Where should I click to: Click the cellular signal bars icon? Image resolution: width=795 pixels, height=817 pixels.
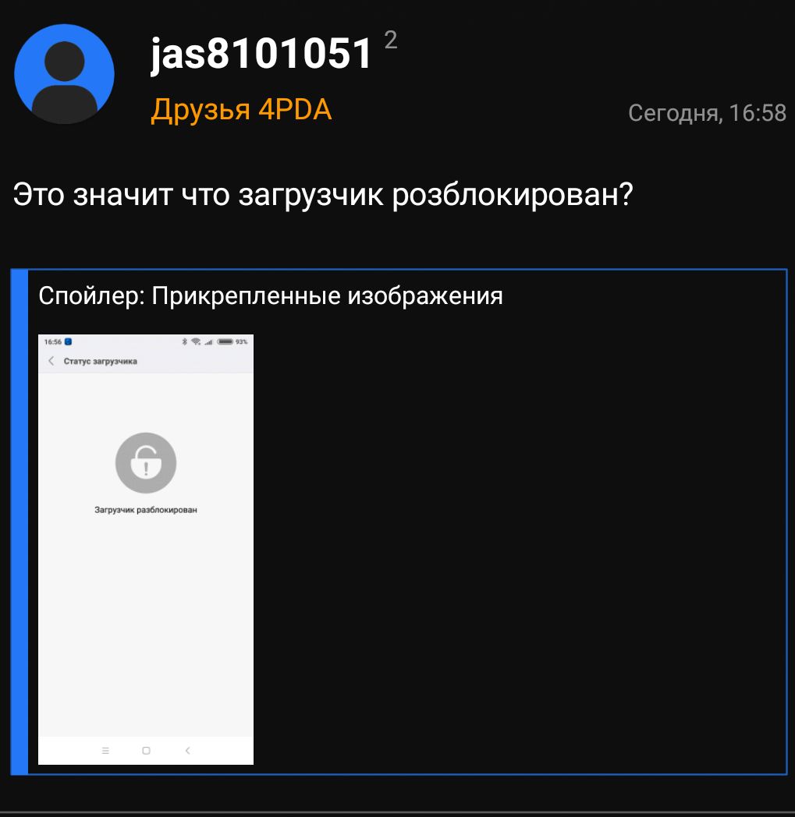(208, 341)
